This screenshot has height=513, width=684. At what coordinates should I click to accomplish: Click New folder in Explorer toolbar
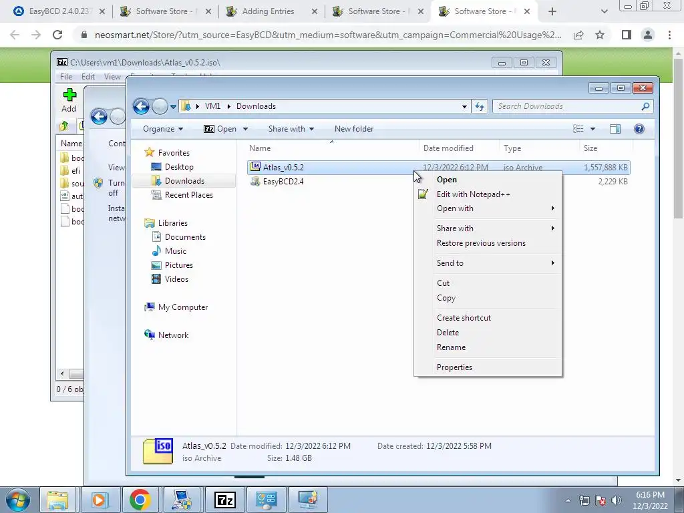point(354,129)
